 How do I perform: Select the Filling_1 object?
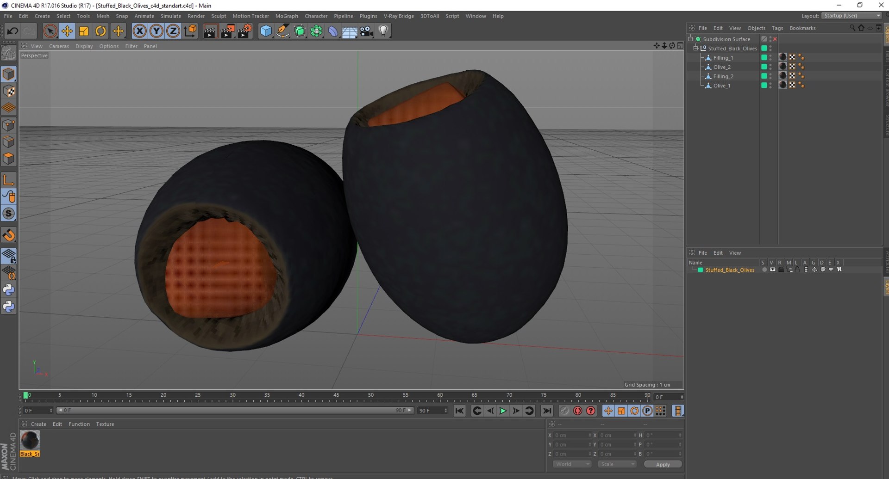(x=723, y=58)
